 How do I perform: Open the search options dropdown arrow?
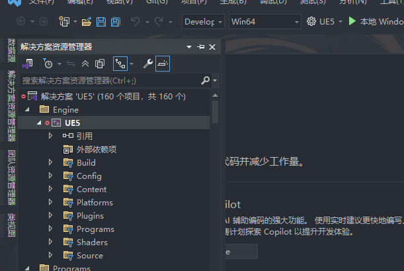tap(215, 81)
